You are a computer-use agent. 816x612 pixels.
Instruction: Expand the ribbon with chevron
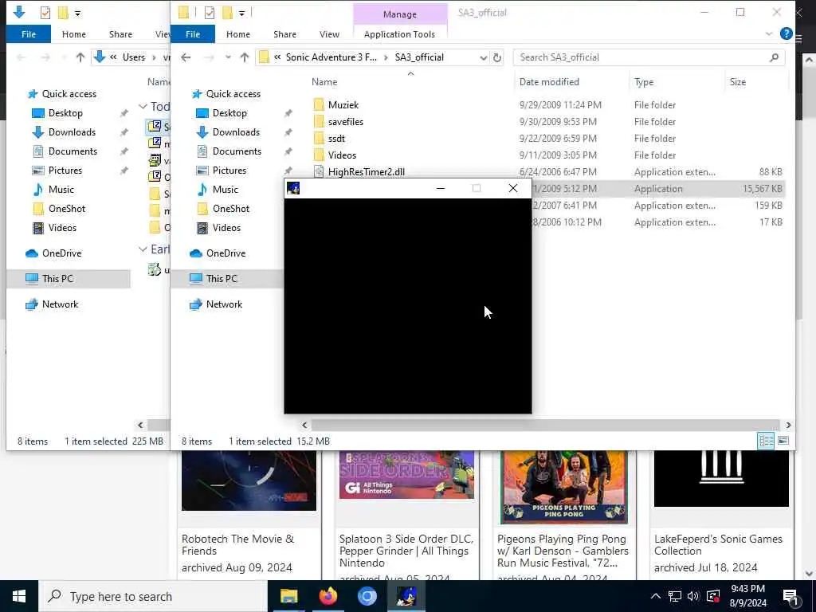tap(769, 33)
